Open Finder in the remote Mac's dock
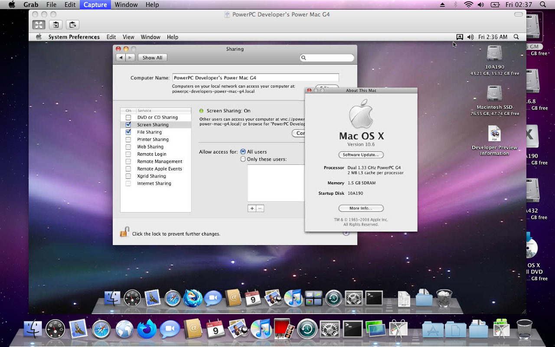The height and width of the screenshot is (347, 555). click(112, 298)
